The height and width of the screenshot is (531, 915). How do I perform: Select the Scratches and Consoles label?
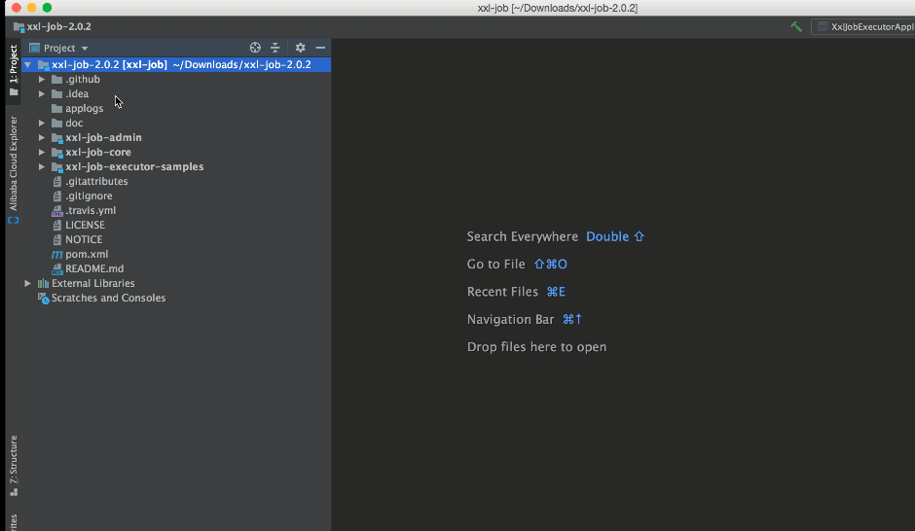109,298
